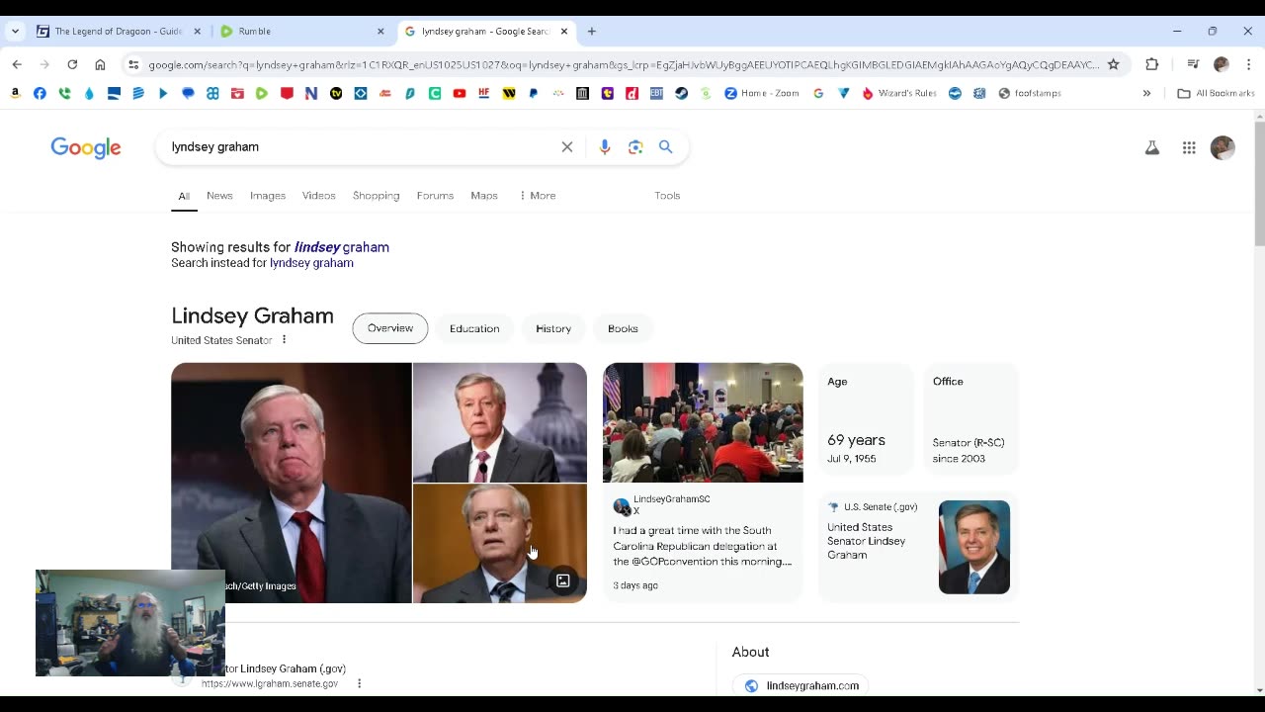Select the Shopping search tab
1265x712 pixels.
click(x=376, y=196)
